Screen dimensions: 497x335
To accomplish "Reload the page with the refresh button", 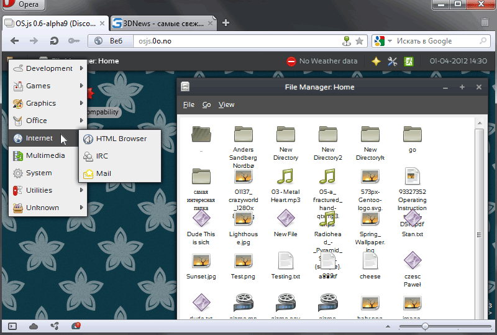I will [x=54, y=41].
